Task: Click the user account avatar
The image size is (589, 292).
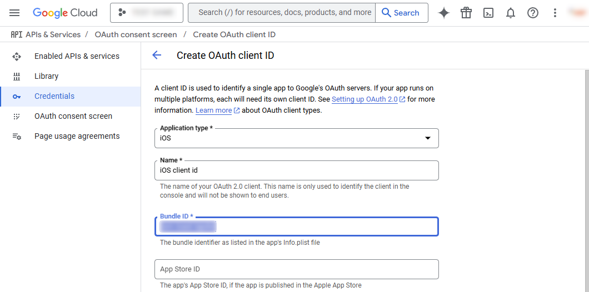Action: pyautogui.click(x=577, y=13)
